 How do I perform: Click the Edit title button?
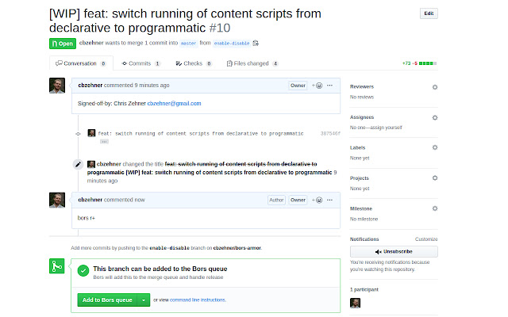coord(429,13)
